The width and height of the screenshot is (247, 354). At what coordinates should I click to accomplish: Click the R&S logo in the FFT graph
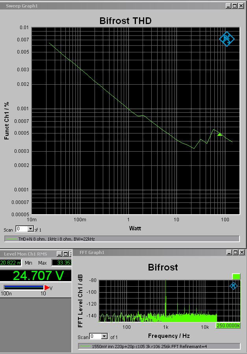pyautogui.click(x=234, y=286)
